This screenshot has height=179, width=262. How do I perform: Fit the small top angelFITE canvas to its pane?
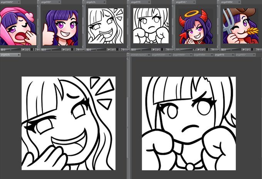coord(162,50)
